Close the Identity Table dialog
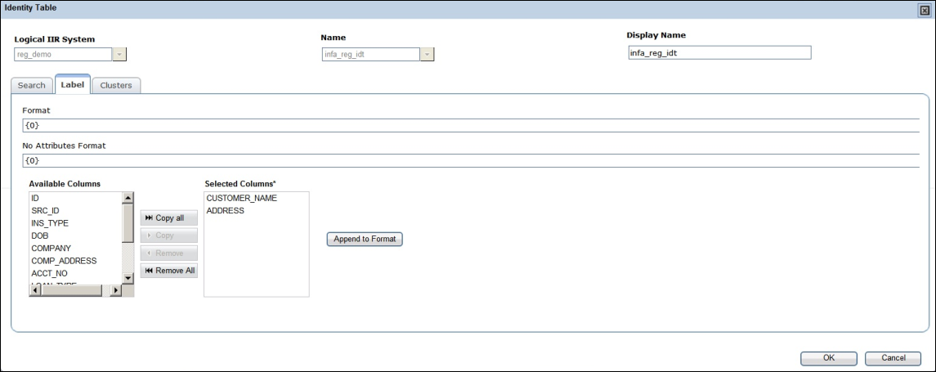 (x=925, y=8)
